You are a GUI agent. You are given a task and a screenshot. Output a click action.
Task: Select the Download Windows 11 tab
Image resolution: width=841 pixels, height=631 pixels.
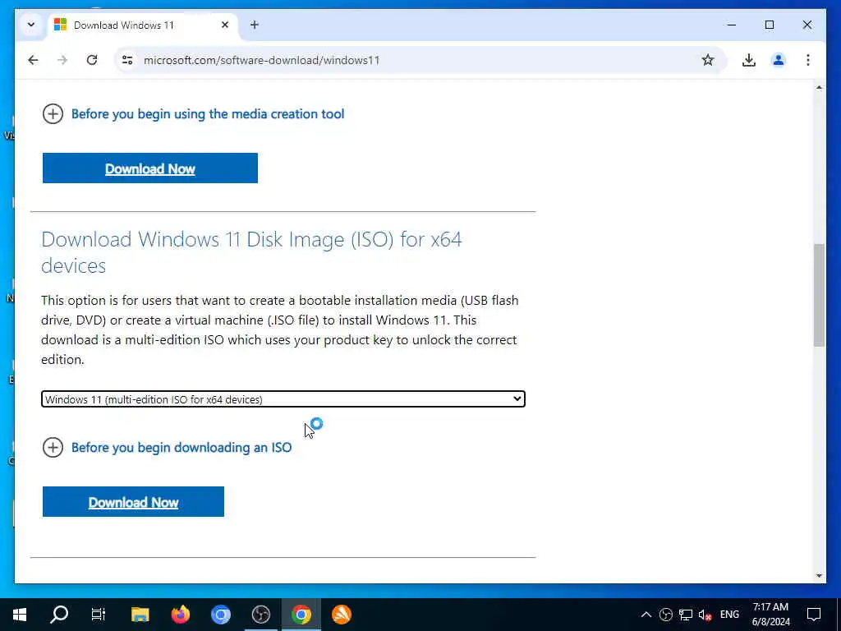[142, 25]
